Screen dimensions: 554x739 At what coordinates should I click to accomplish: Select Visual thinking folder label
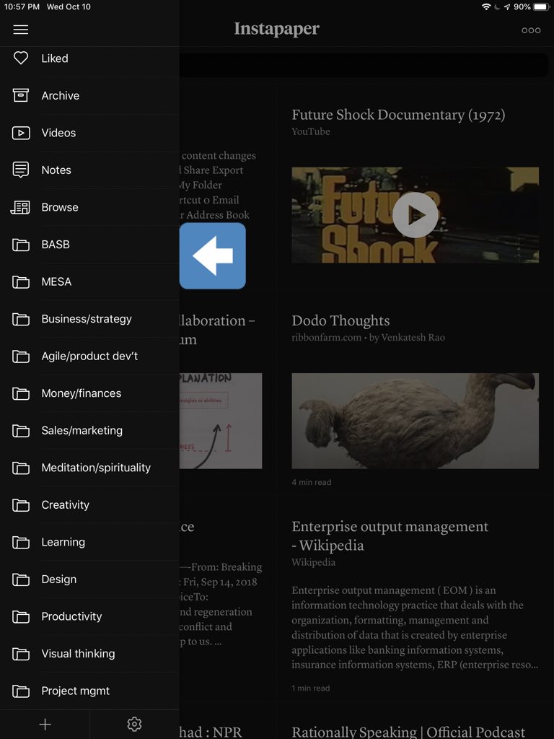78,654
